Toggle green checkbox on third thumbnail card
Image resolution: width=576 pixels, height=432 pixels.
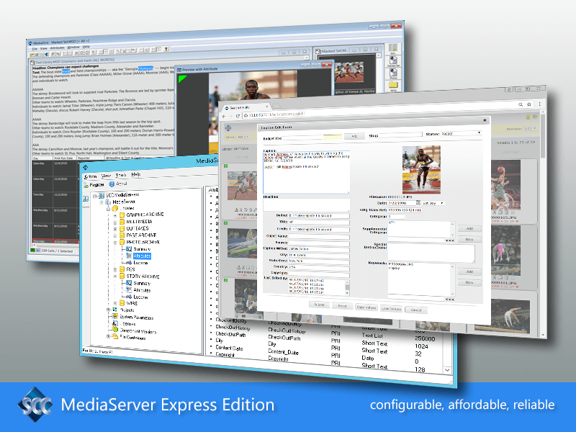coord(226,280)
